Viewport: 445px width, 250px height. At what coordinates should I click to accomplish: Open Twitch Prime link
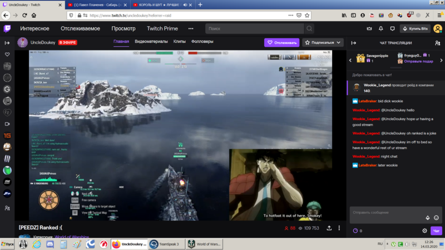coord(162,29)
